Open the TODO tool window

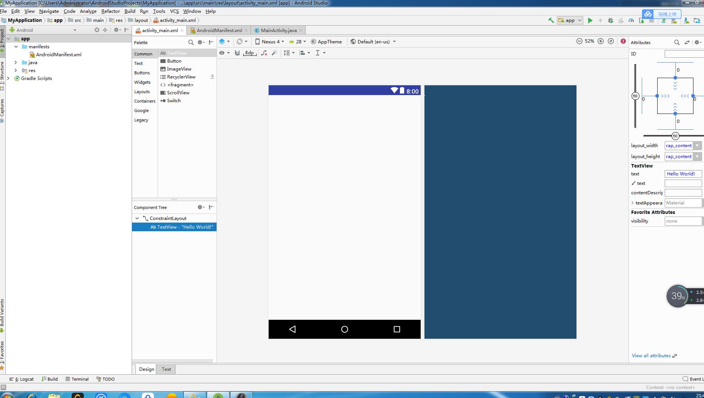point(105,379)
